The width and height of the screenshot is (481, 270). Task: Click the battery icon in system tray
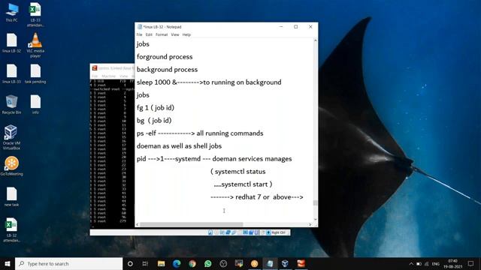[419, 263]
